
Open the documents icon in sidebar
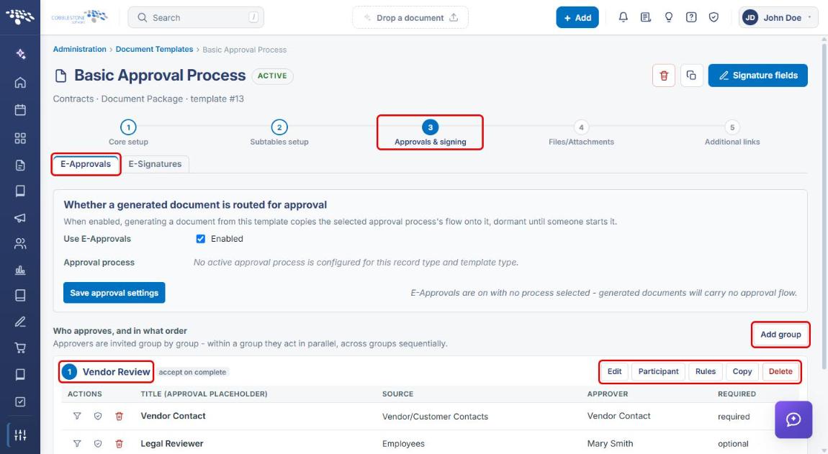[x=20, y=165]
